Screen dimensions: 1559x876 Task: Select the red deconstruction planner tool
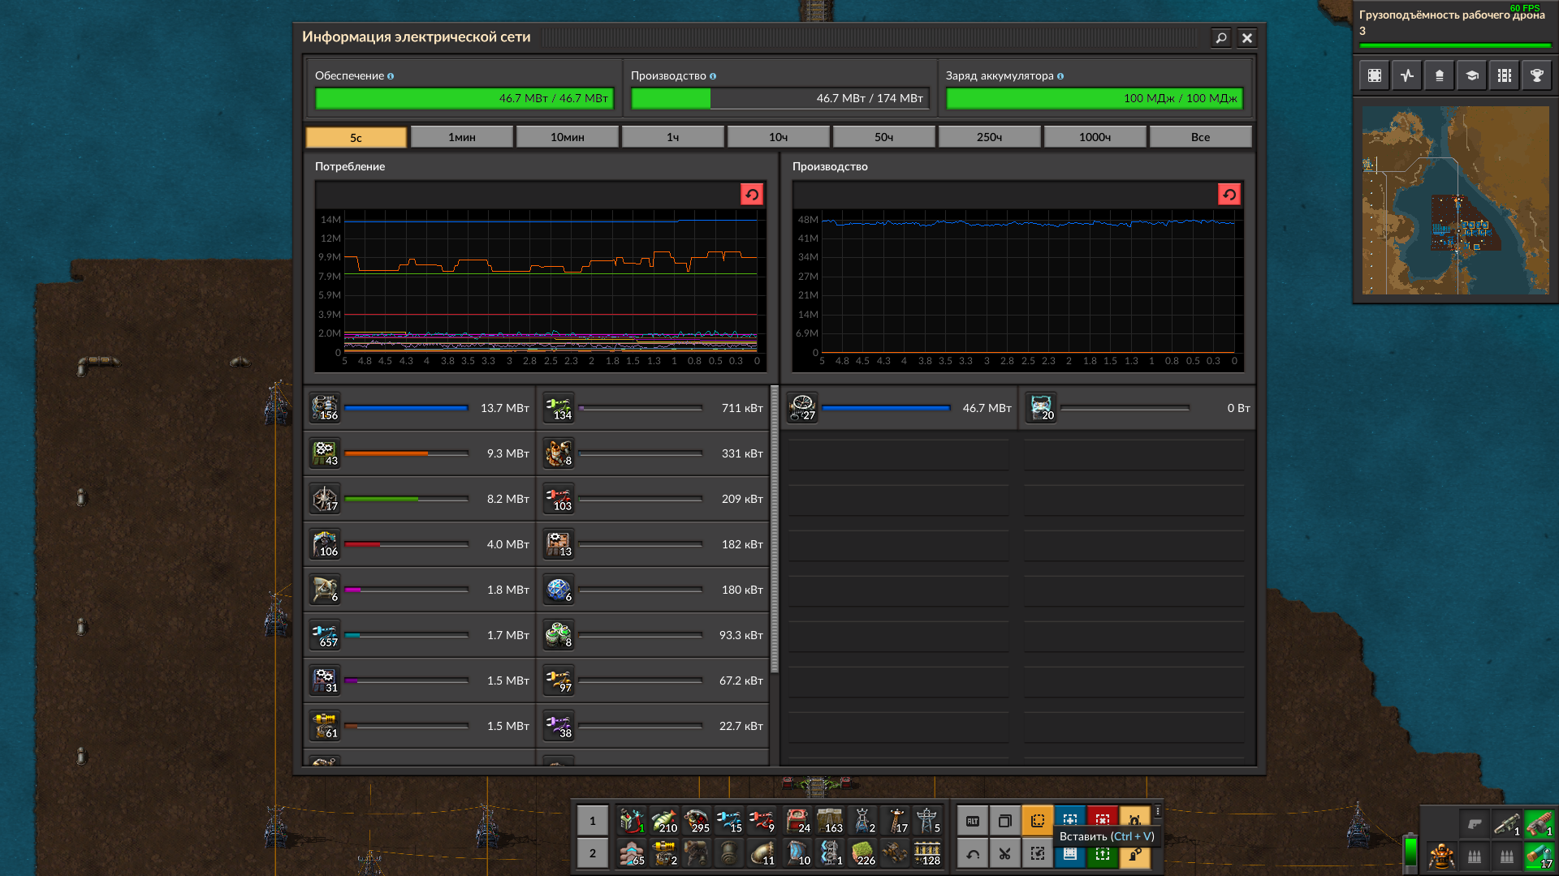1103,818
